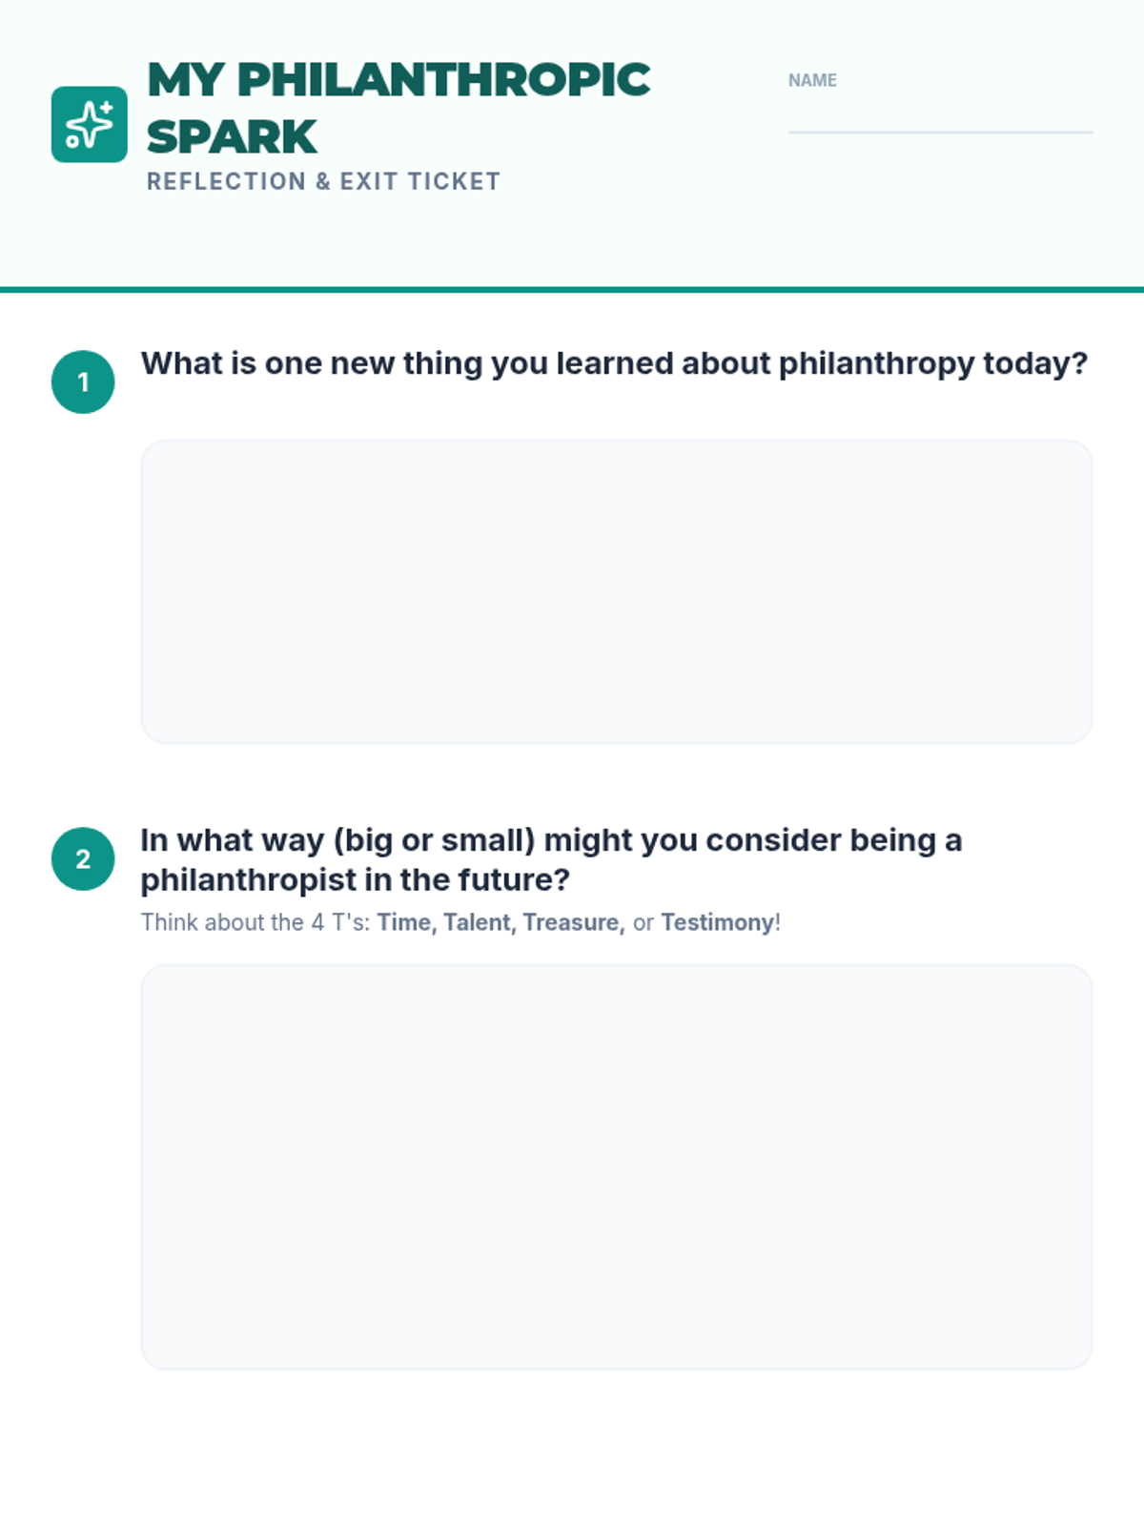The height and width of the screenshot is (1526, 1144).
Task: Click inside the second answer box
Action: [x=616, y=1166]
